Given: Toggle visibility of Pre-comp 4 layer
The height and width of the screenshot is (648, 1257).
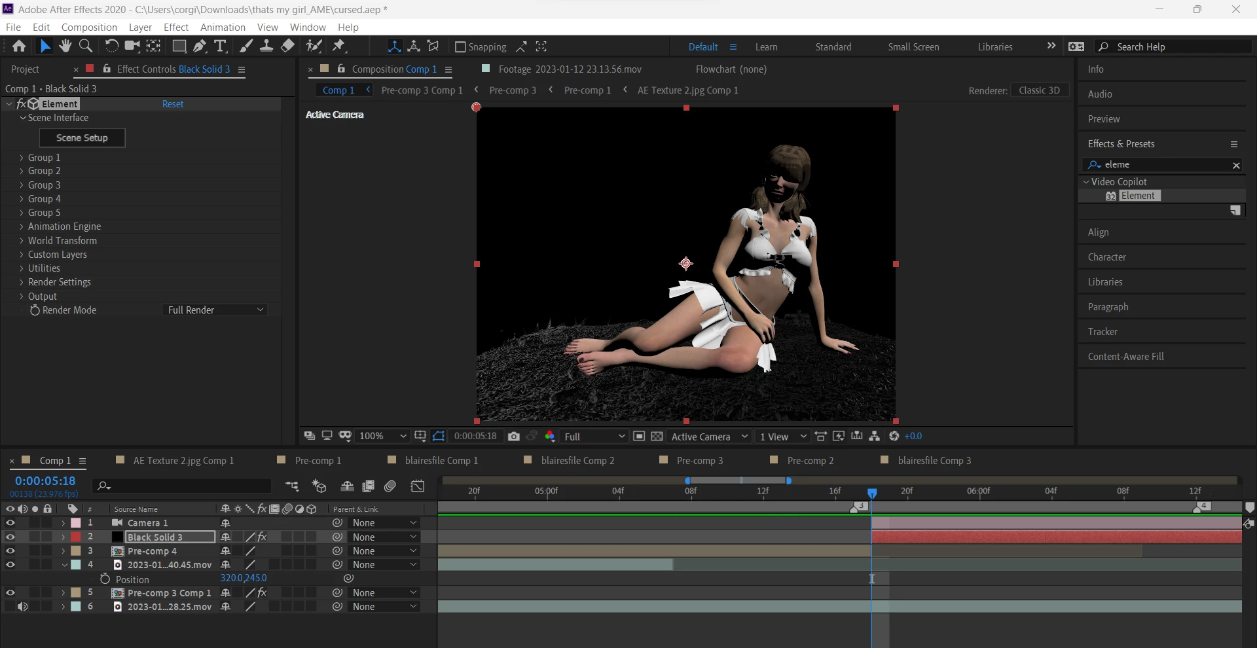Looking at the screenshot, I should point(10,551).
